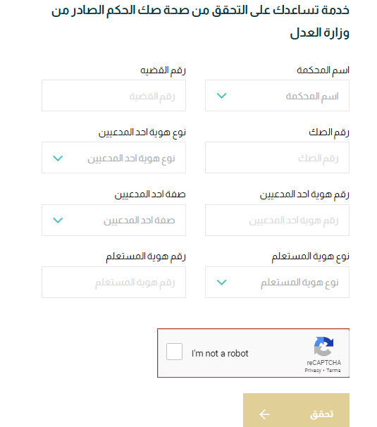Click chevron icon in نوع هوية المستعلم field
This screenshot has height=427, width=377.
(221, 283)
